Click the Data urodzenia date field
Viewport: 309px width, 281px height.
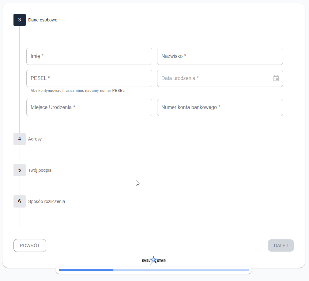[214, 78]
